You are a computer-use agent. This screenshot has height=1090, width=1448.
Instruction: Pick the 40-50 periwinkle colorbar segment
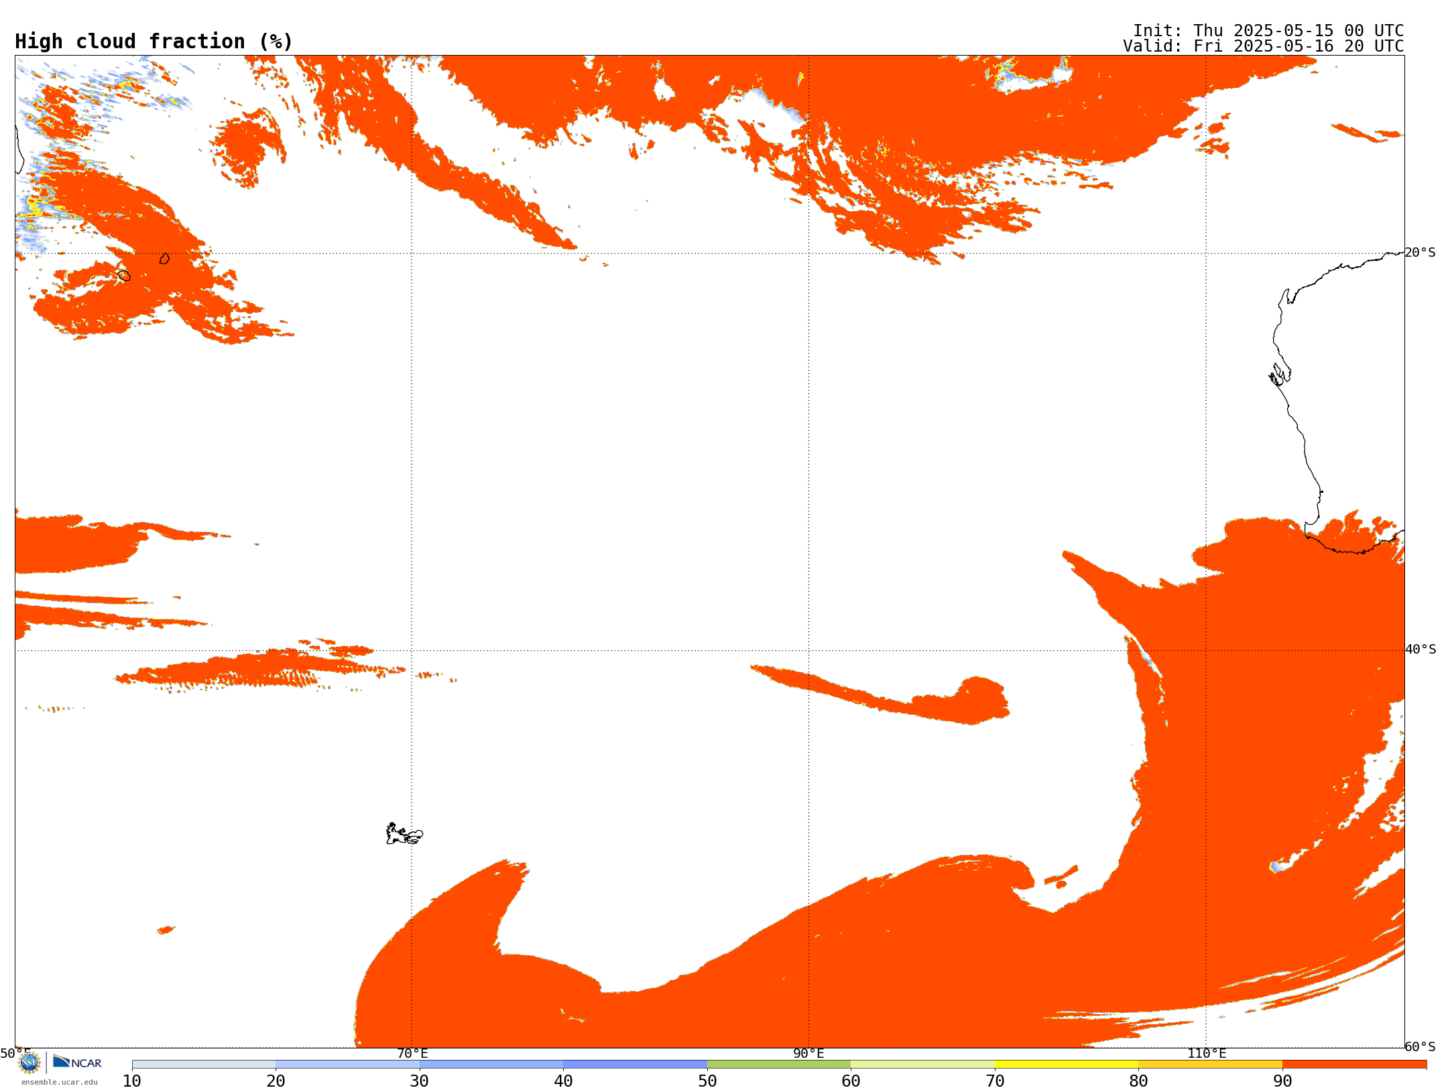[636, 1065]
